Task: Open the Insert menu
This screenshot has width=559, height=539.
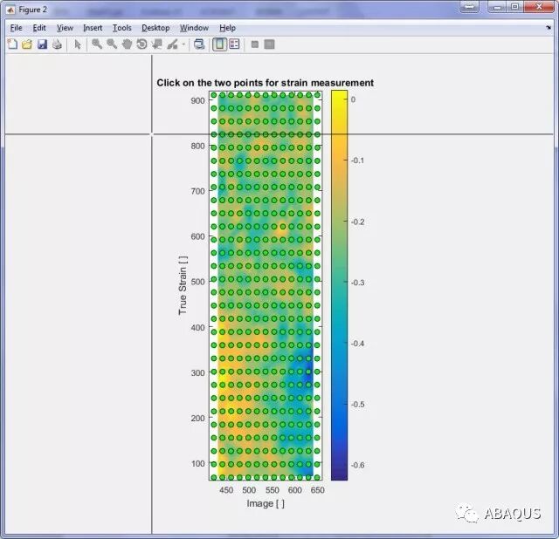Action: (x=93, y=28)
